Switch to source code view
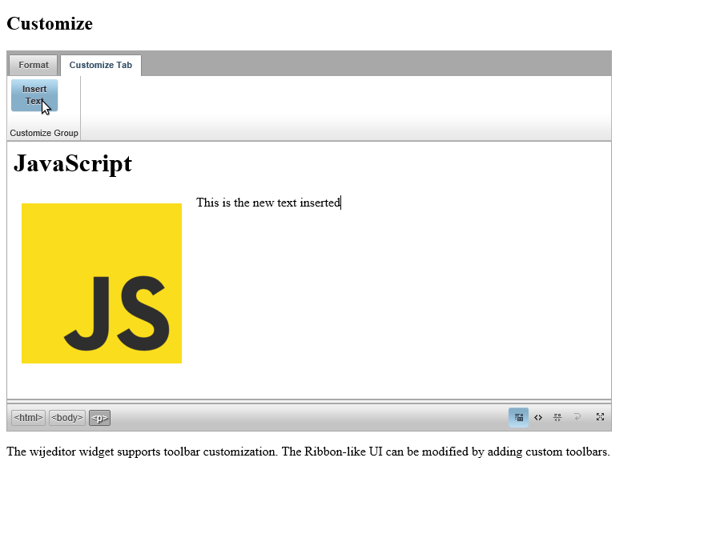 pos(537,417)
